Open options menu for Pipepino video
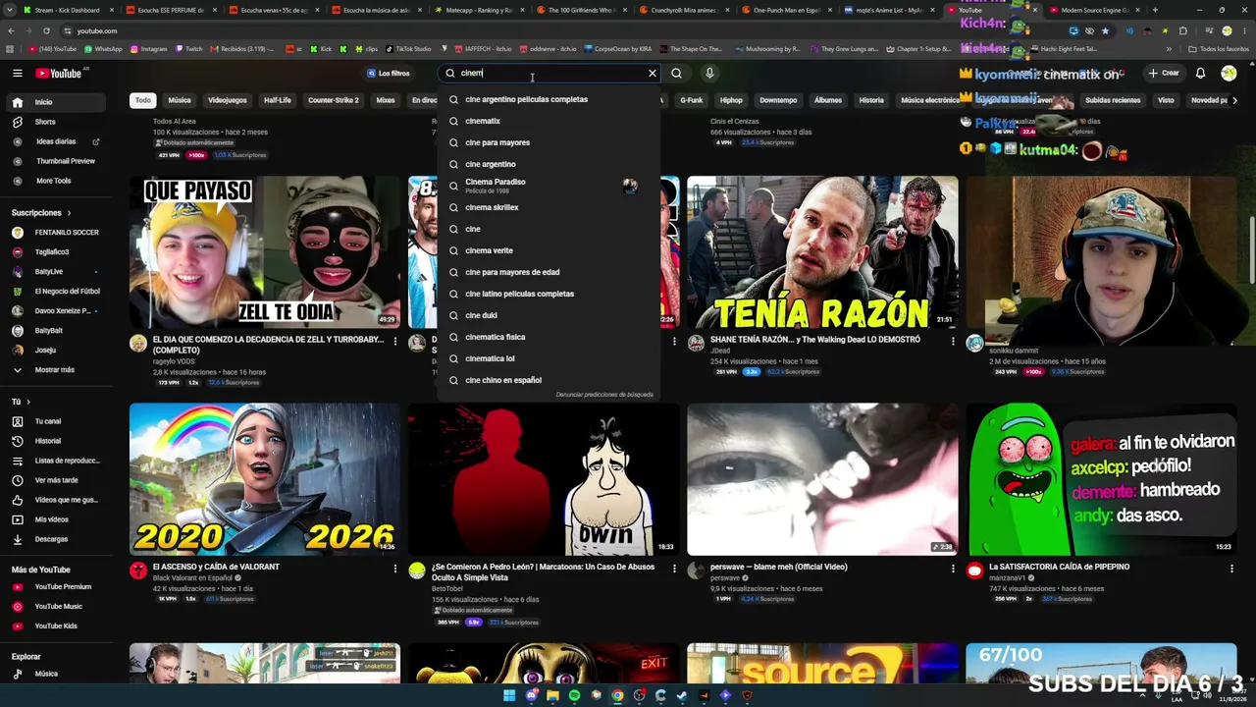Screen dimensions: 1256x707 1231,569
